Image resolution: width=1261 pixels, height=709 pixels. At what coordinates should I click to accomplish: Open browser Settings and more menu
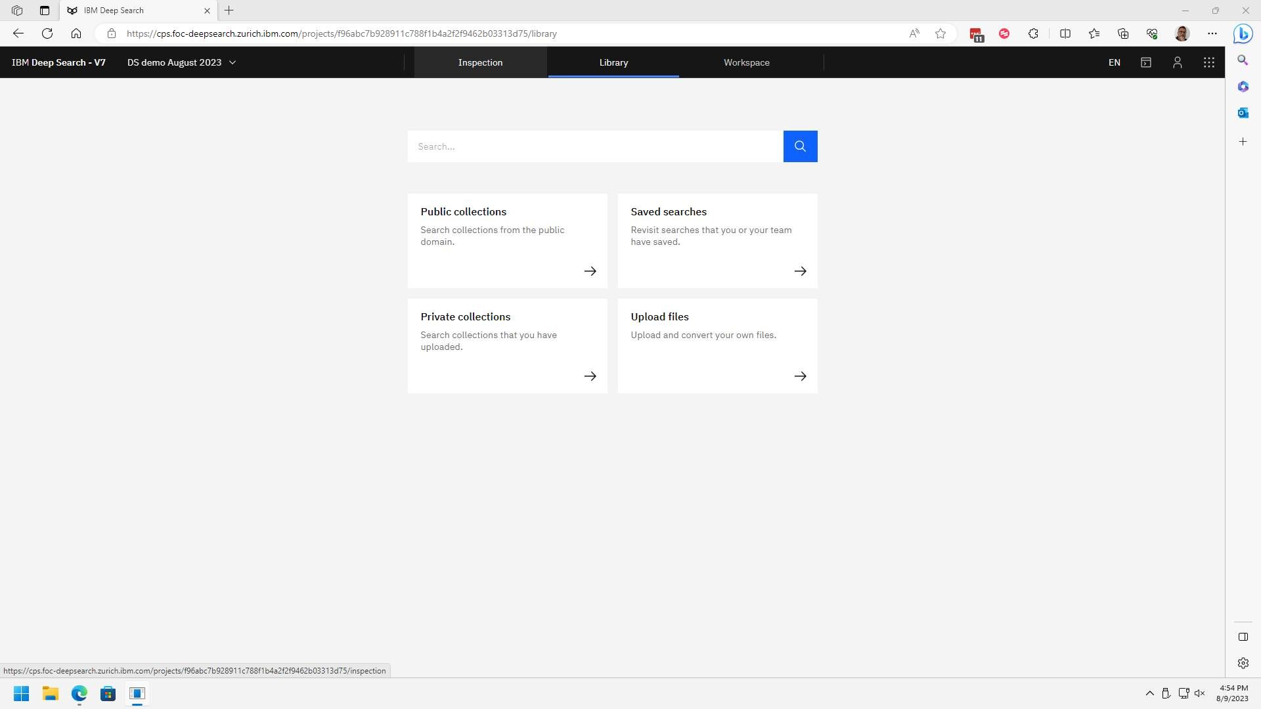pos(1212,33)
